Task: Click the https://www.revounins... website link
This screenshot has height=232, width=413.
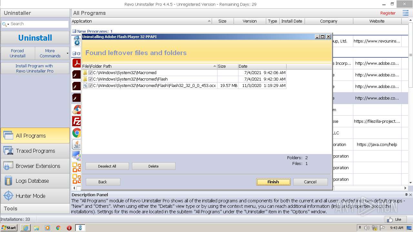Action: [x=377, y=41]
